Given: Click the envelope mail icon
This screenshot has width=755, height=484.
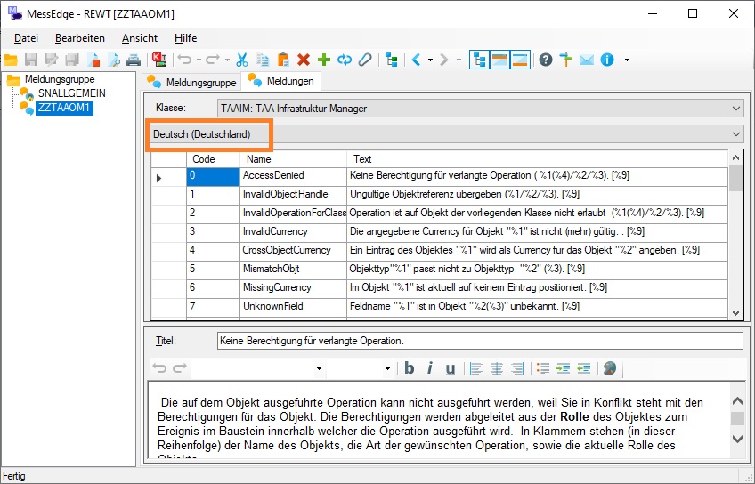Looking at the screenshot, I should [587, 60].
